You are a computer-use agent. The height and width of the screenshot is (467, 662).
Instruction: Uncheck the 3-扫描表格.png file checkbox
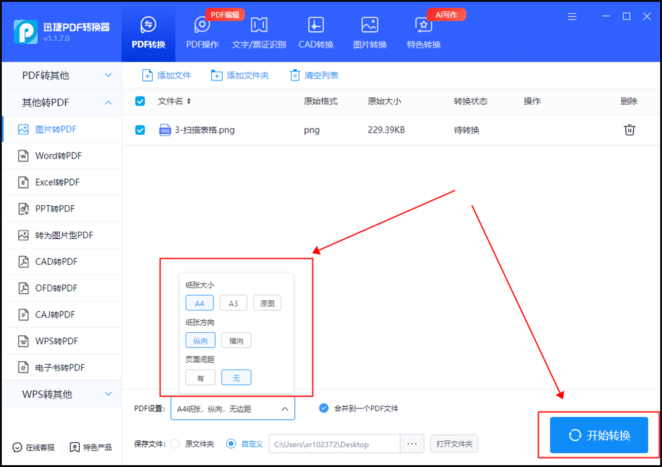point(139,130)
